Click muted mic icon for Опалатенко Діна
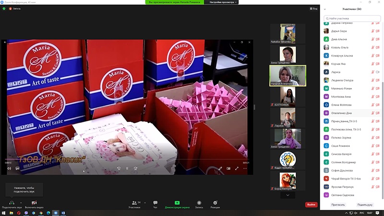This screenshot has width=384, height=216. coord(372,113)
